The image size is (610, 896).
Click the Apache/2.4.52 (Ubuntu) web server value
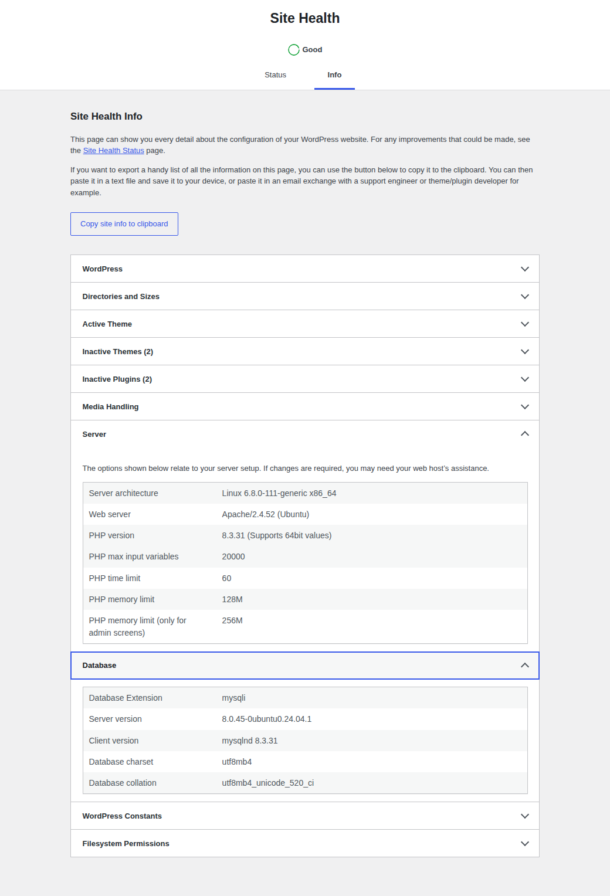(x=266, y=514)
